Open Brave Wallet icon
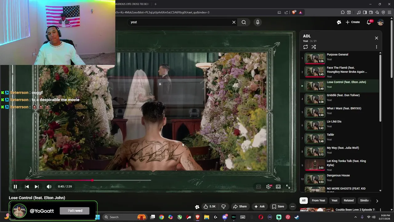This screenshot has height=222, width=394. [371, 12]
